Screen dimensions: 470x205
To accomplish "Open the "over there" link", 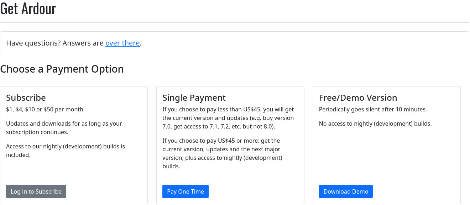I will pyautogui.click(x=122, y=43).
